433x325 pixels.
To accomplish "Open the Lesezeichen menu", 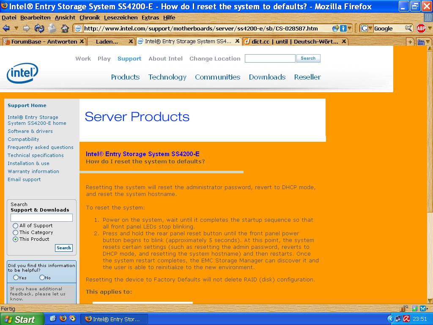I will click(x=121, y=18).
